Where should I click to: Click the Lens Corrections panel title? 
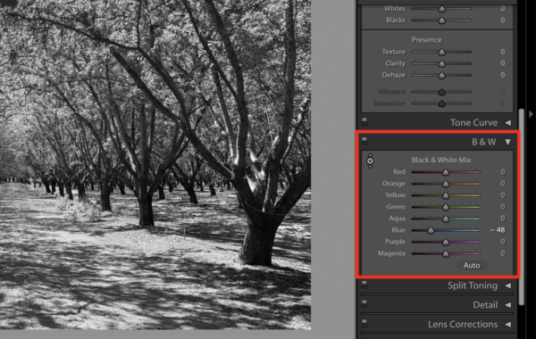(463, 324)
